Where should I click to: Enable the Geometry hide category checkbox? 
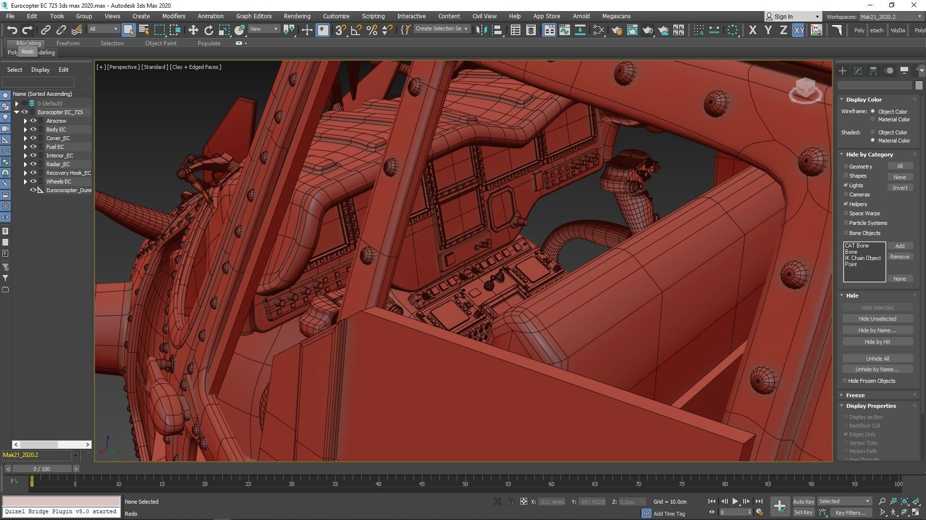pos(846,166)
